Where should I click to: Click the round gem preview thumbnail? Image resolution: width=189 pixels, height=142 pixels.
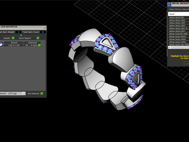[x=1, y=44]
